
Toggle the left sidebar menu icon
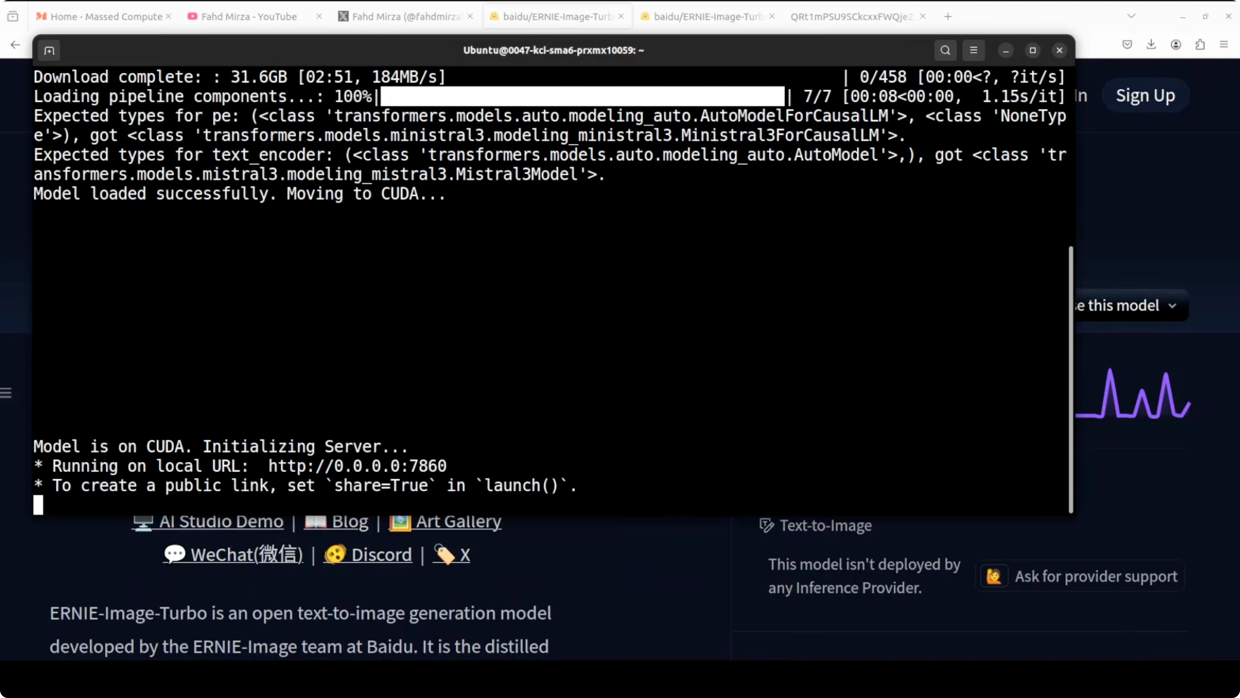tap(6, 392)
